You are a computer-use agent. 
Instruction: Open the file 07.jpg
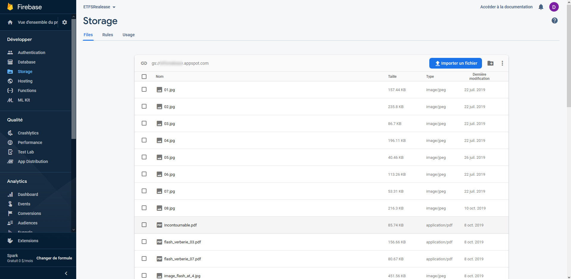point(169,191)
